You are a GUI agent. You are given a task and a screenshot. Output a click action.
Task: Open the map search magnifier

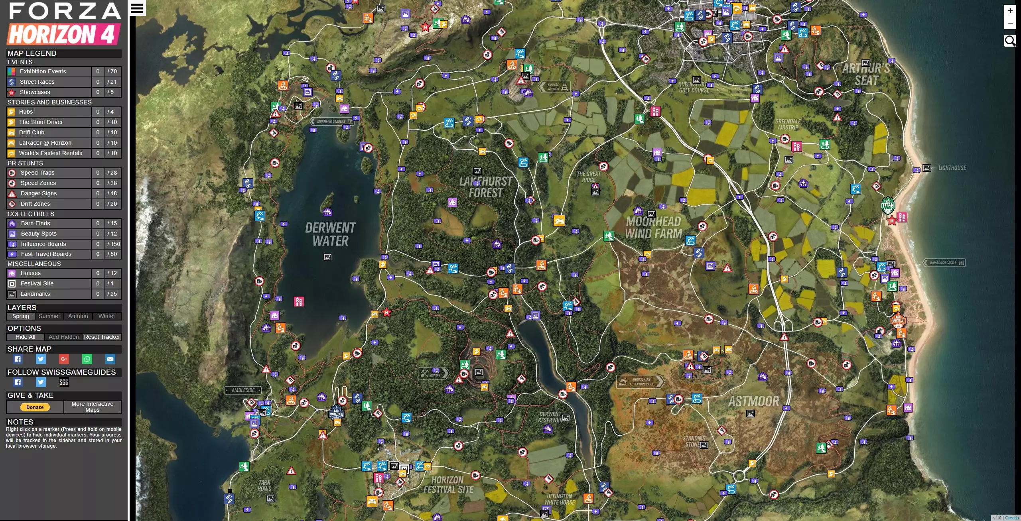[x=1010, y=41]
